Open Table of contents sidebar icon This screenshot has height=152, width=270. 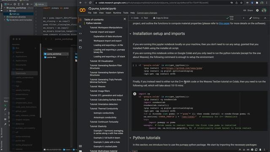click(x=80, y=20)
